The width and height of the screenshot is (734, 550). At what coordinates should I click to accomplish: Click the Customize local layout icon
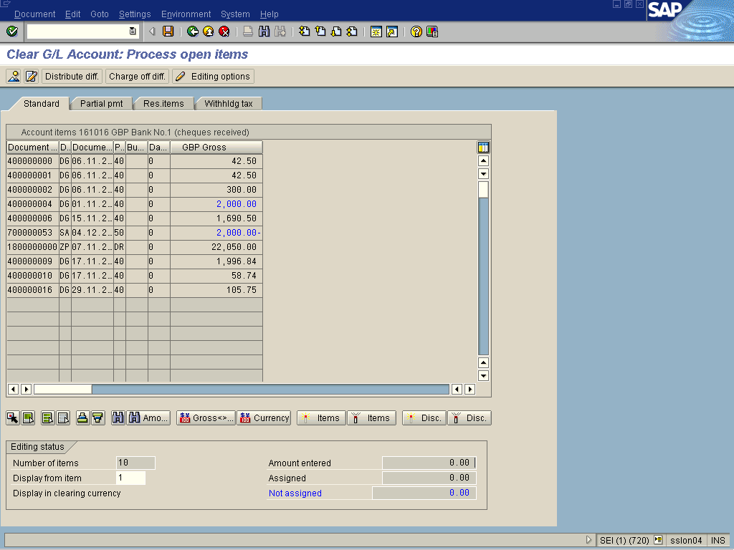tap(432, 32)
